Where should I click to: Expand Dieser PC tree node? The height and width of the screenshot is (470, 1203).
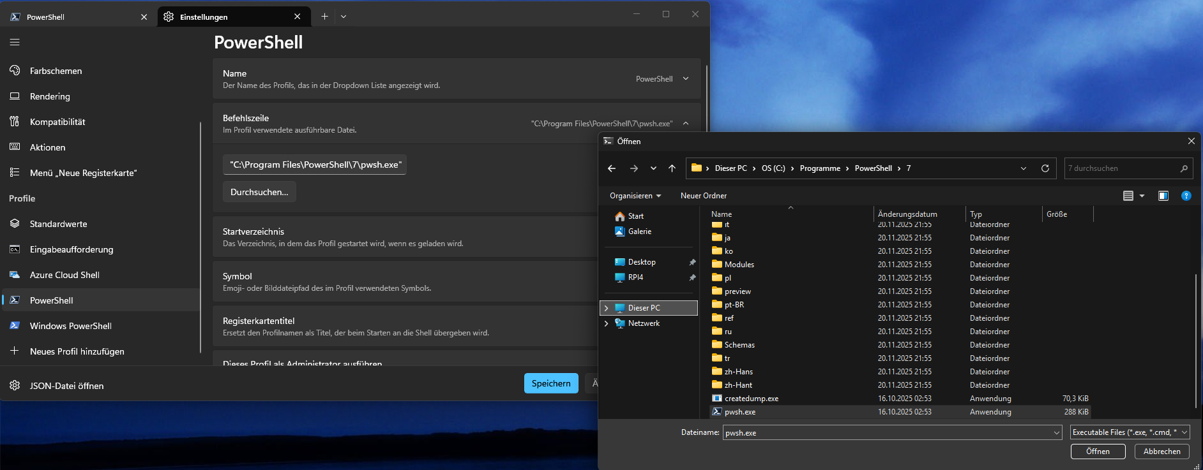606,308
